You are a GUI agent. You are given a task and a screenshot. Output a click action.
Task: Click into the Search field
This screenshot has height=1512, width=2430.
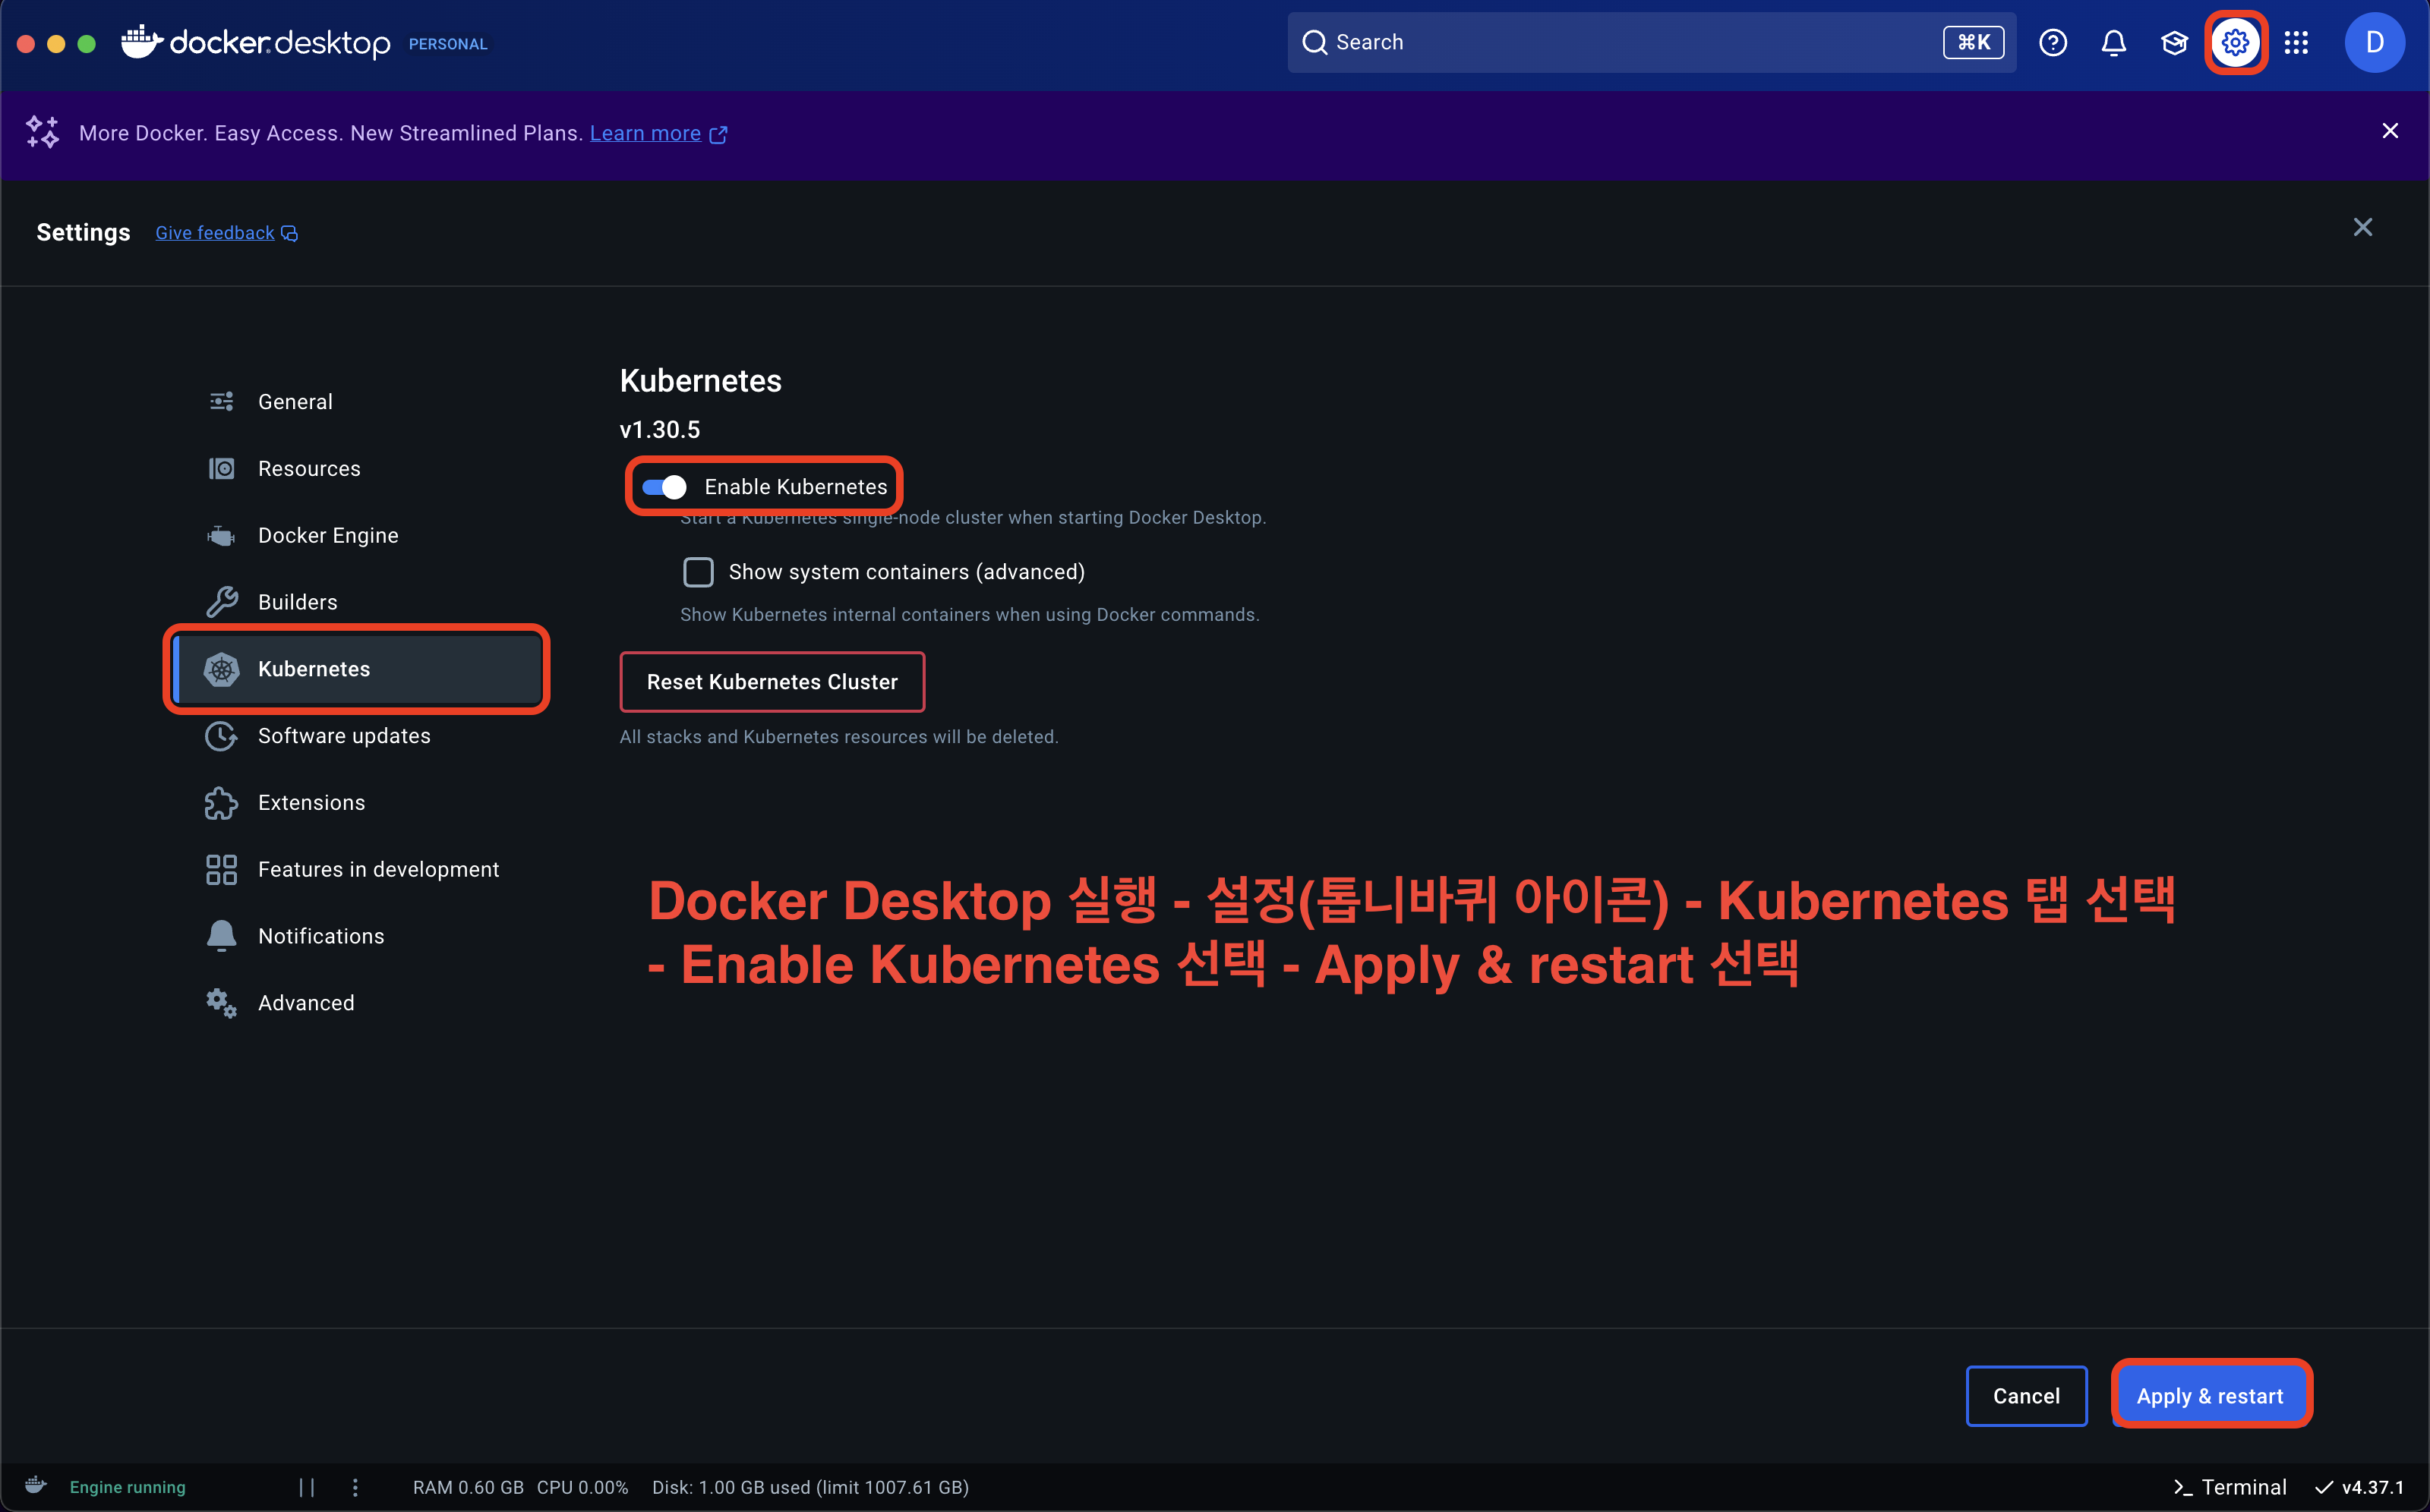[1621, 43]
